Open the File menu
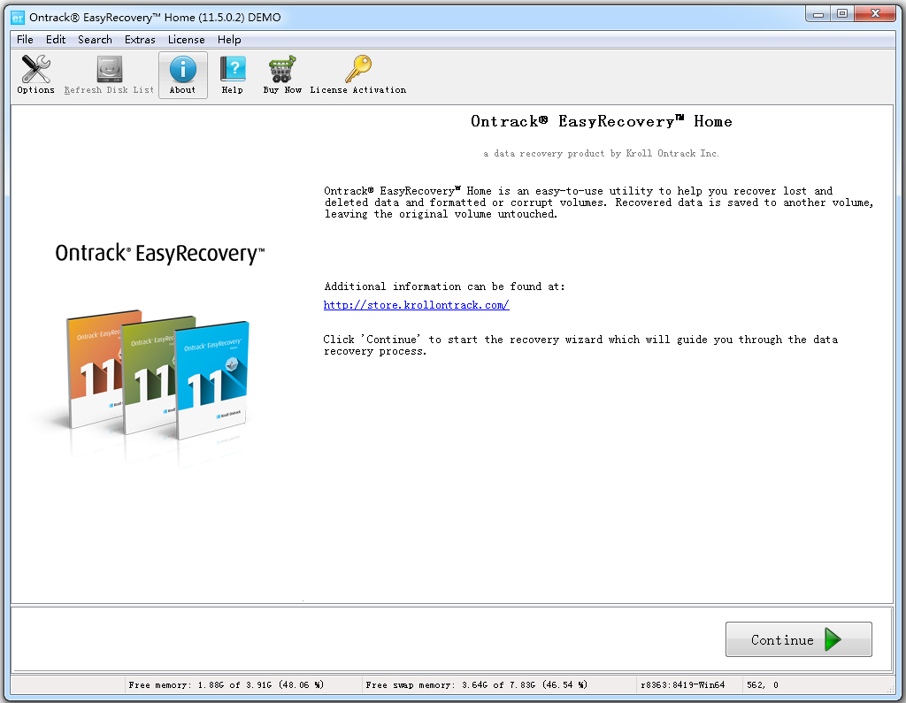The image size is (906, 703). [25, 39]
